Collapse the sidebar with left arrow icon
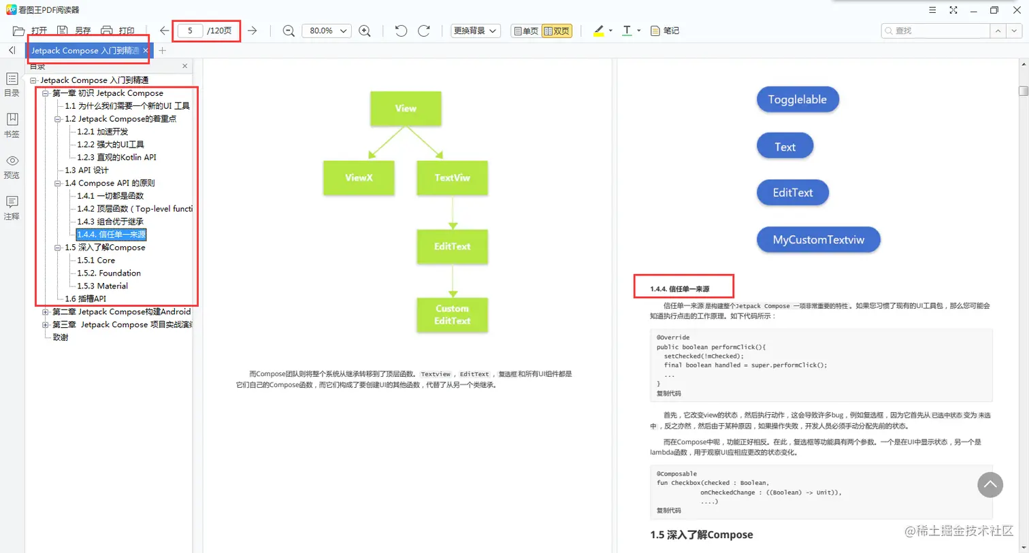This screenshot has width=1029, height=553. click(x=12, y=50)
